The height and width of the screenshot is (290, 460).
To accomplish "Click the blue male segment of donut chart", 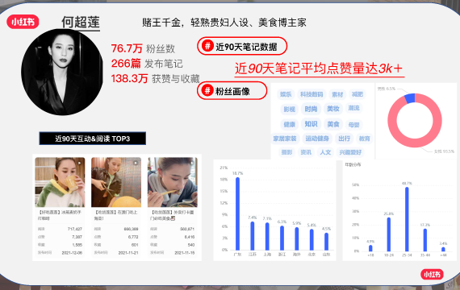I will click(x=410, y=98).
